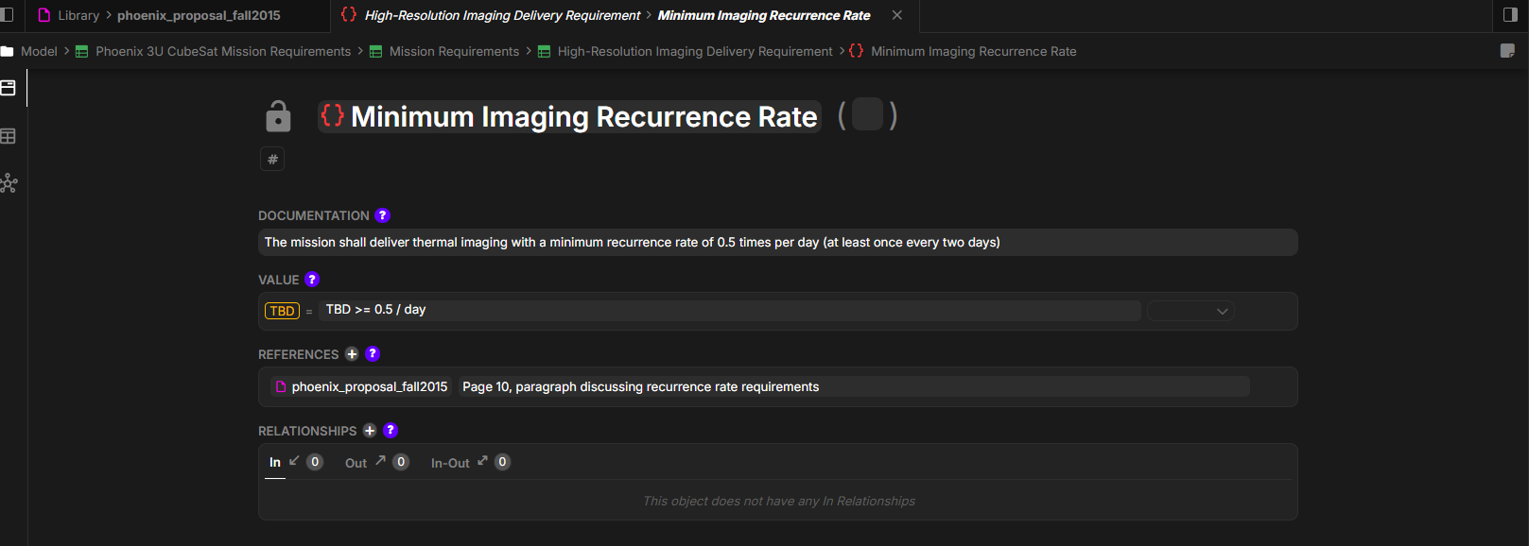Viewport: 1529px width, 546px height.
Task: Open the Documentation help question mark
Action: click(382, 215)
